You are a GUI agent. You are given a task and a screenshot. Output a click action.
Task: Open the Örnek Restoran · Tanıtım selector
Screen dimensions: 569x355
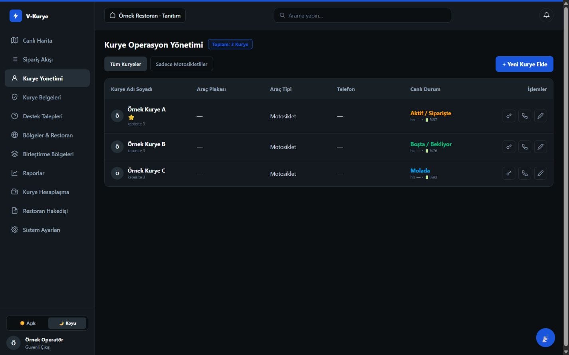145,16
